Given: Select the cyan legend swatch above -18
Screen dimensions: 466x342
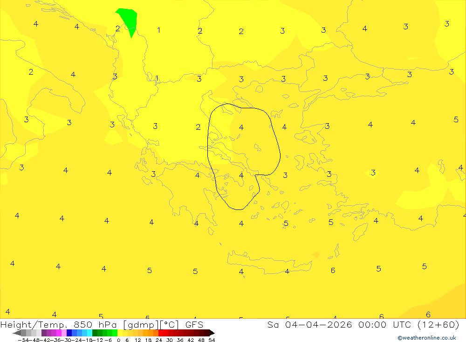Looking at the screenshot, I should [x=89, y=333].
